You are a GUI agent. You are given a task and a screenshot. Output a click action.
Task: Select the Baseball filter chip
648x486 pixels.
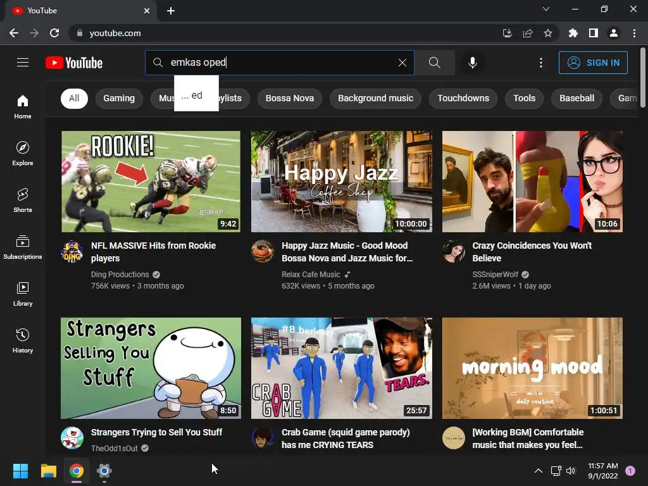coord(576,98)
